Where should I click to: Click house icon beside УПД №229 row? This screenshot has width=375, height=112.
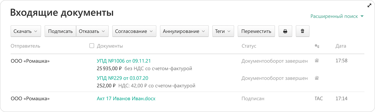click(x=317, y=78)
